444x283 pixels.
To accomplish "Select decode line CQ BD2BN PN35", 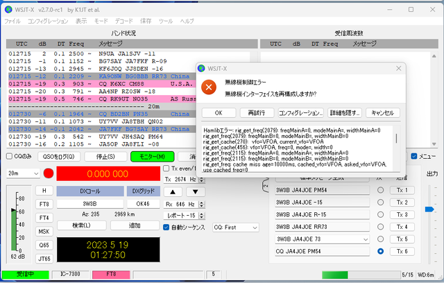I will (x=102, y=114).
